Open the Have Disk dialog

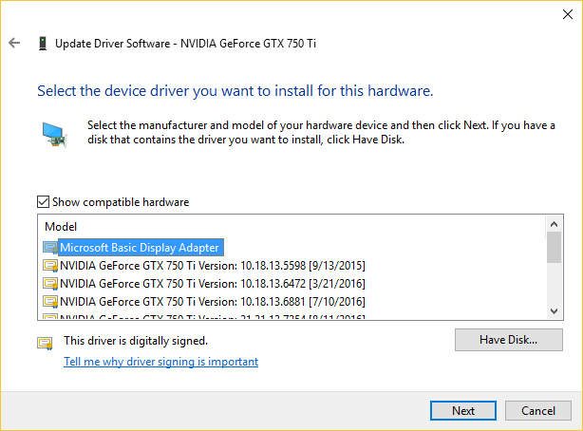tap(509, 340)
